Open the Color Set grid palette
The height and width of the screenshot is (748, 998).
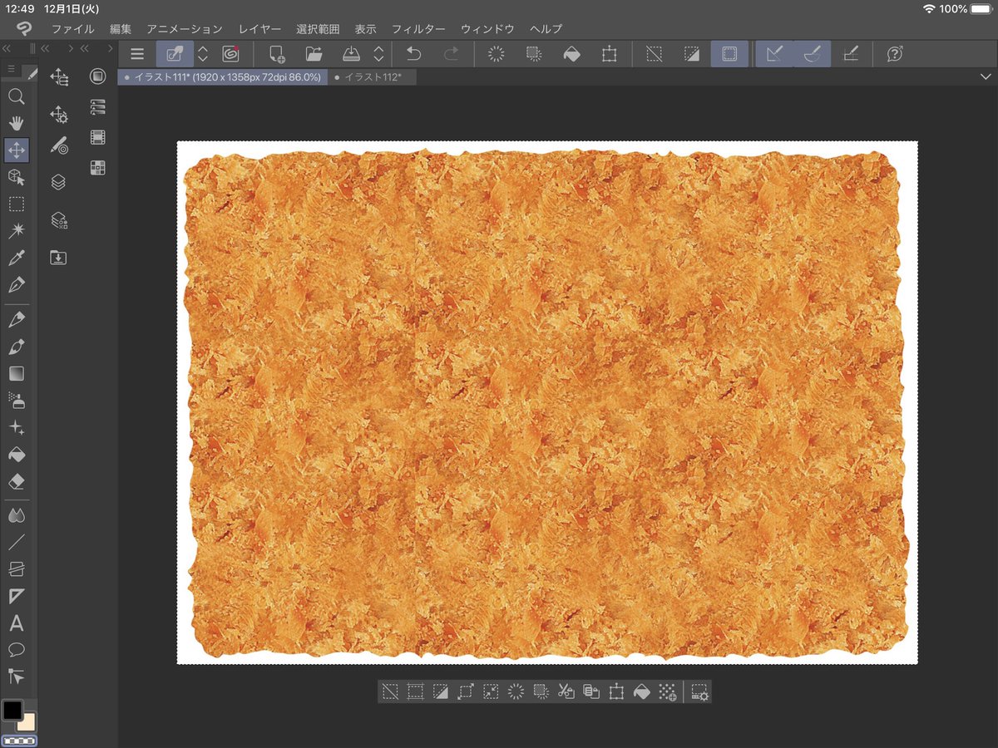coord(98,168)
